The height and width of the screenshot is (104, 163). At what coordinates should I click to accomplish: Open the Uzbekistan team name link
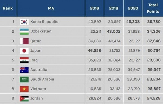pyautogui.click(x=41, y=31)
